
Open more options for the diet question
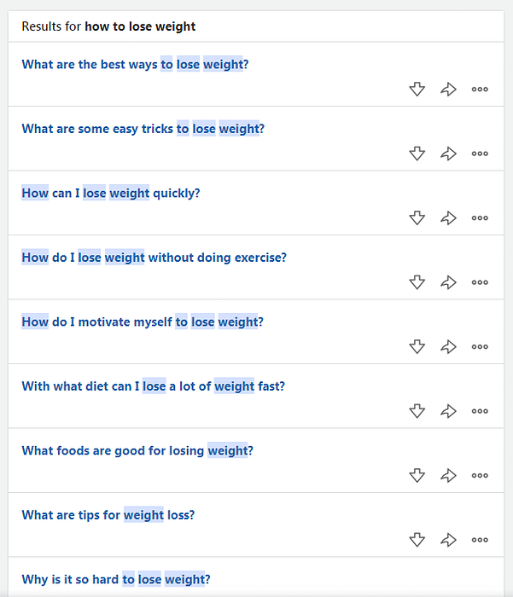tap(480, 411)
